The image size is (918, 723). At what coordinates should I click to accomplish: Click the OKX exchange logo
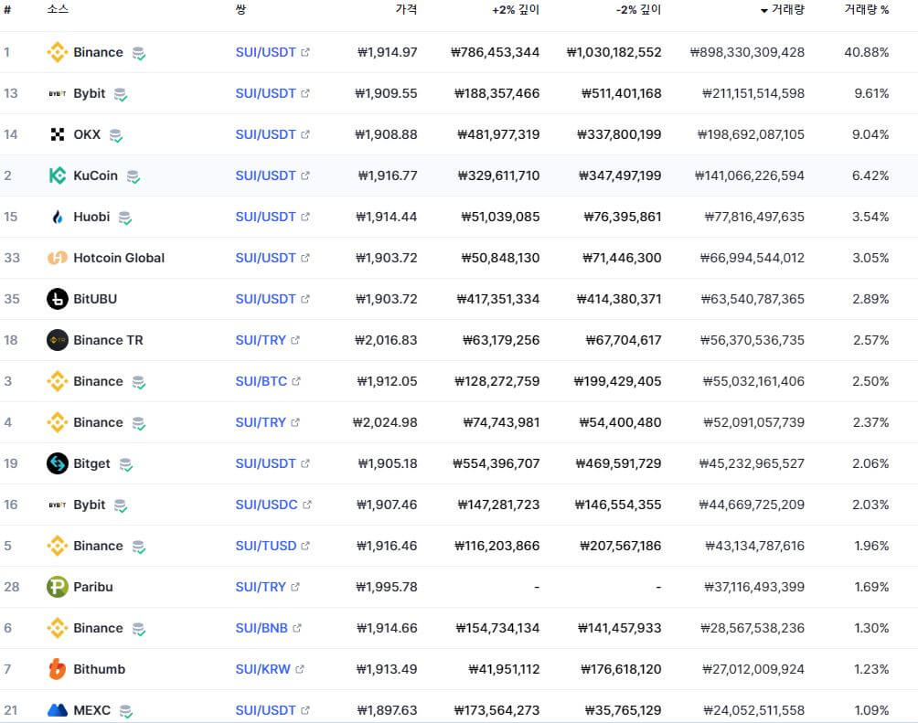[58, 134]
